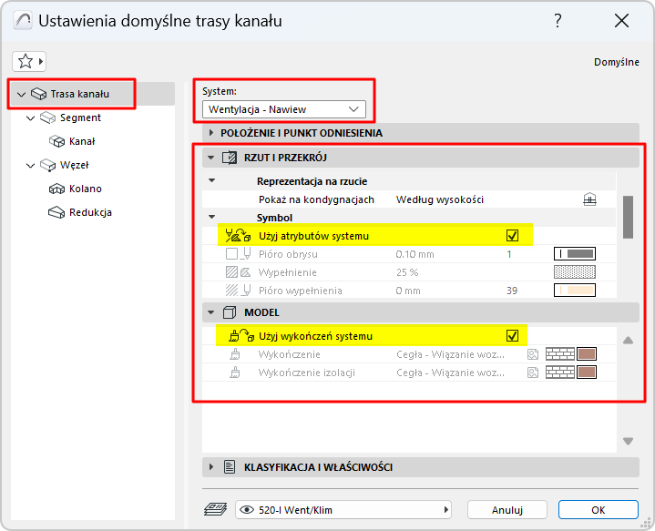Click the texture image icon on Wykończenie row
This screenshot has height=531, width=655.
click(533, 354)
